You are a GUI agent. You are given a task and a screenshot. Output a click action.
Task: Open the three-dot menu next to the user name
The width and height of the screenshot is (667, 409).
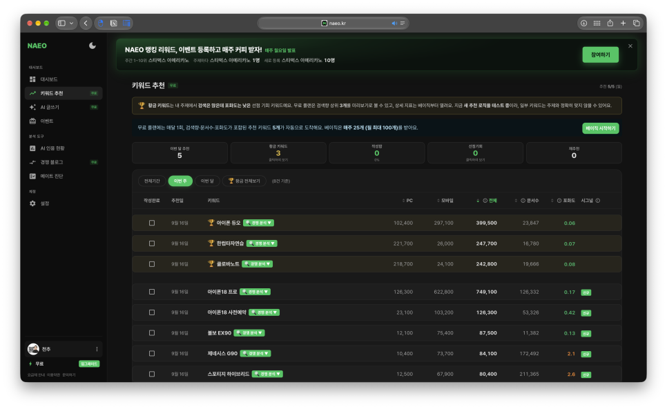[x=97, y=349]
